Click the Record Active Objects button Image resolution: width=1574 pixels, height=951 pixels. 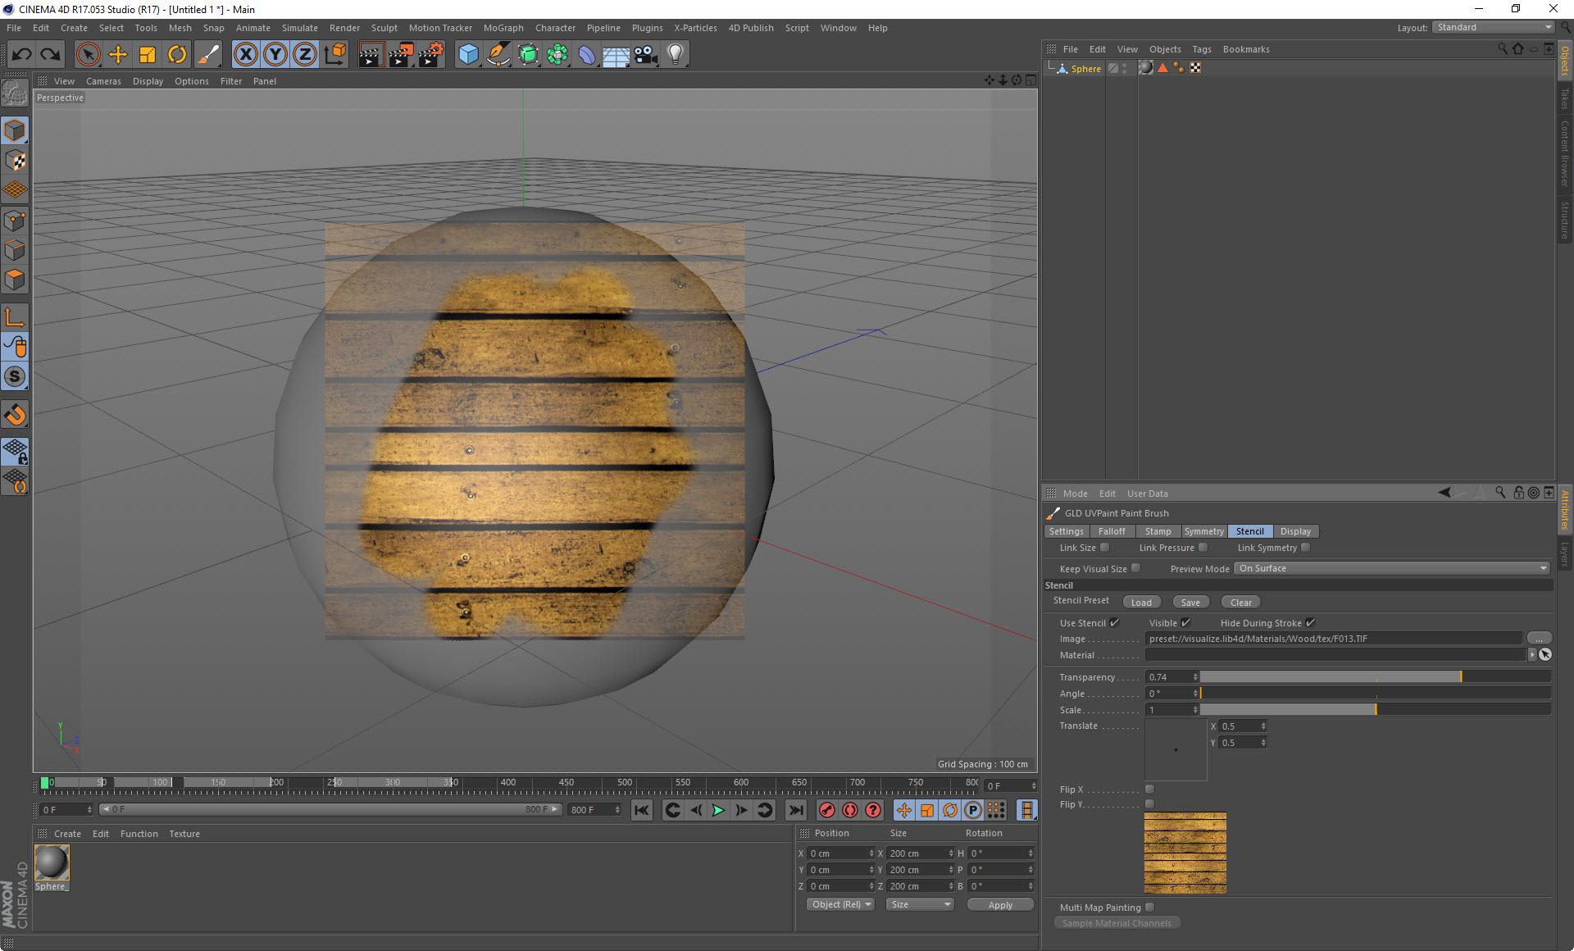click(827, 810)
